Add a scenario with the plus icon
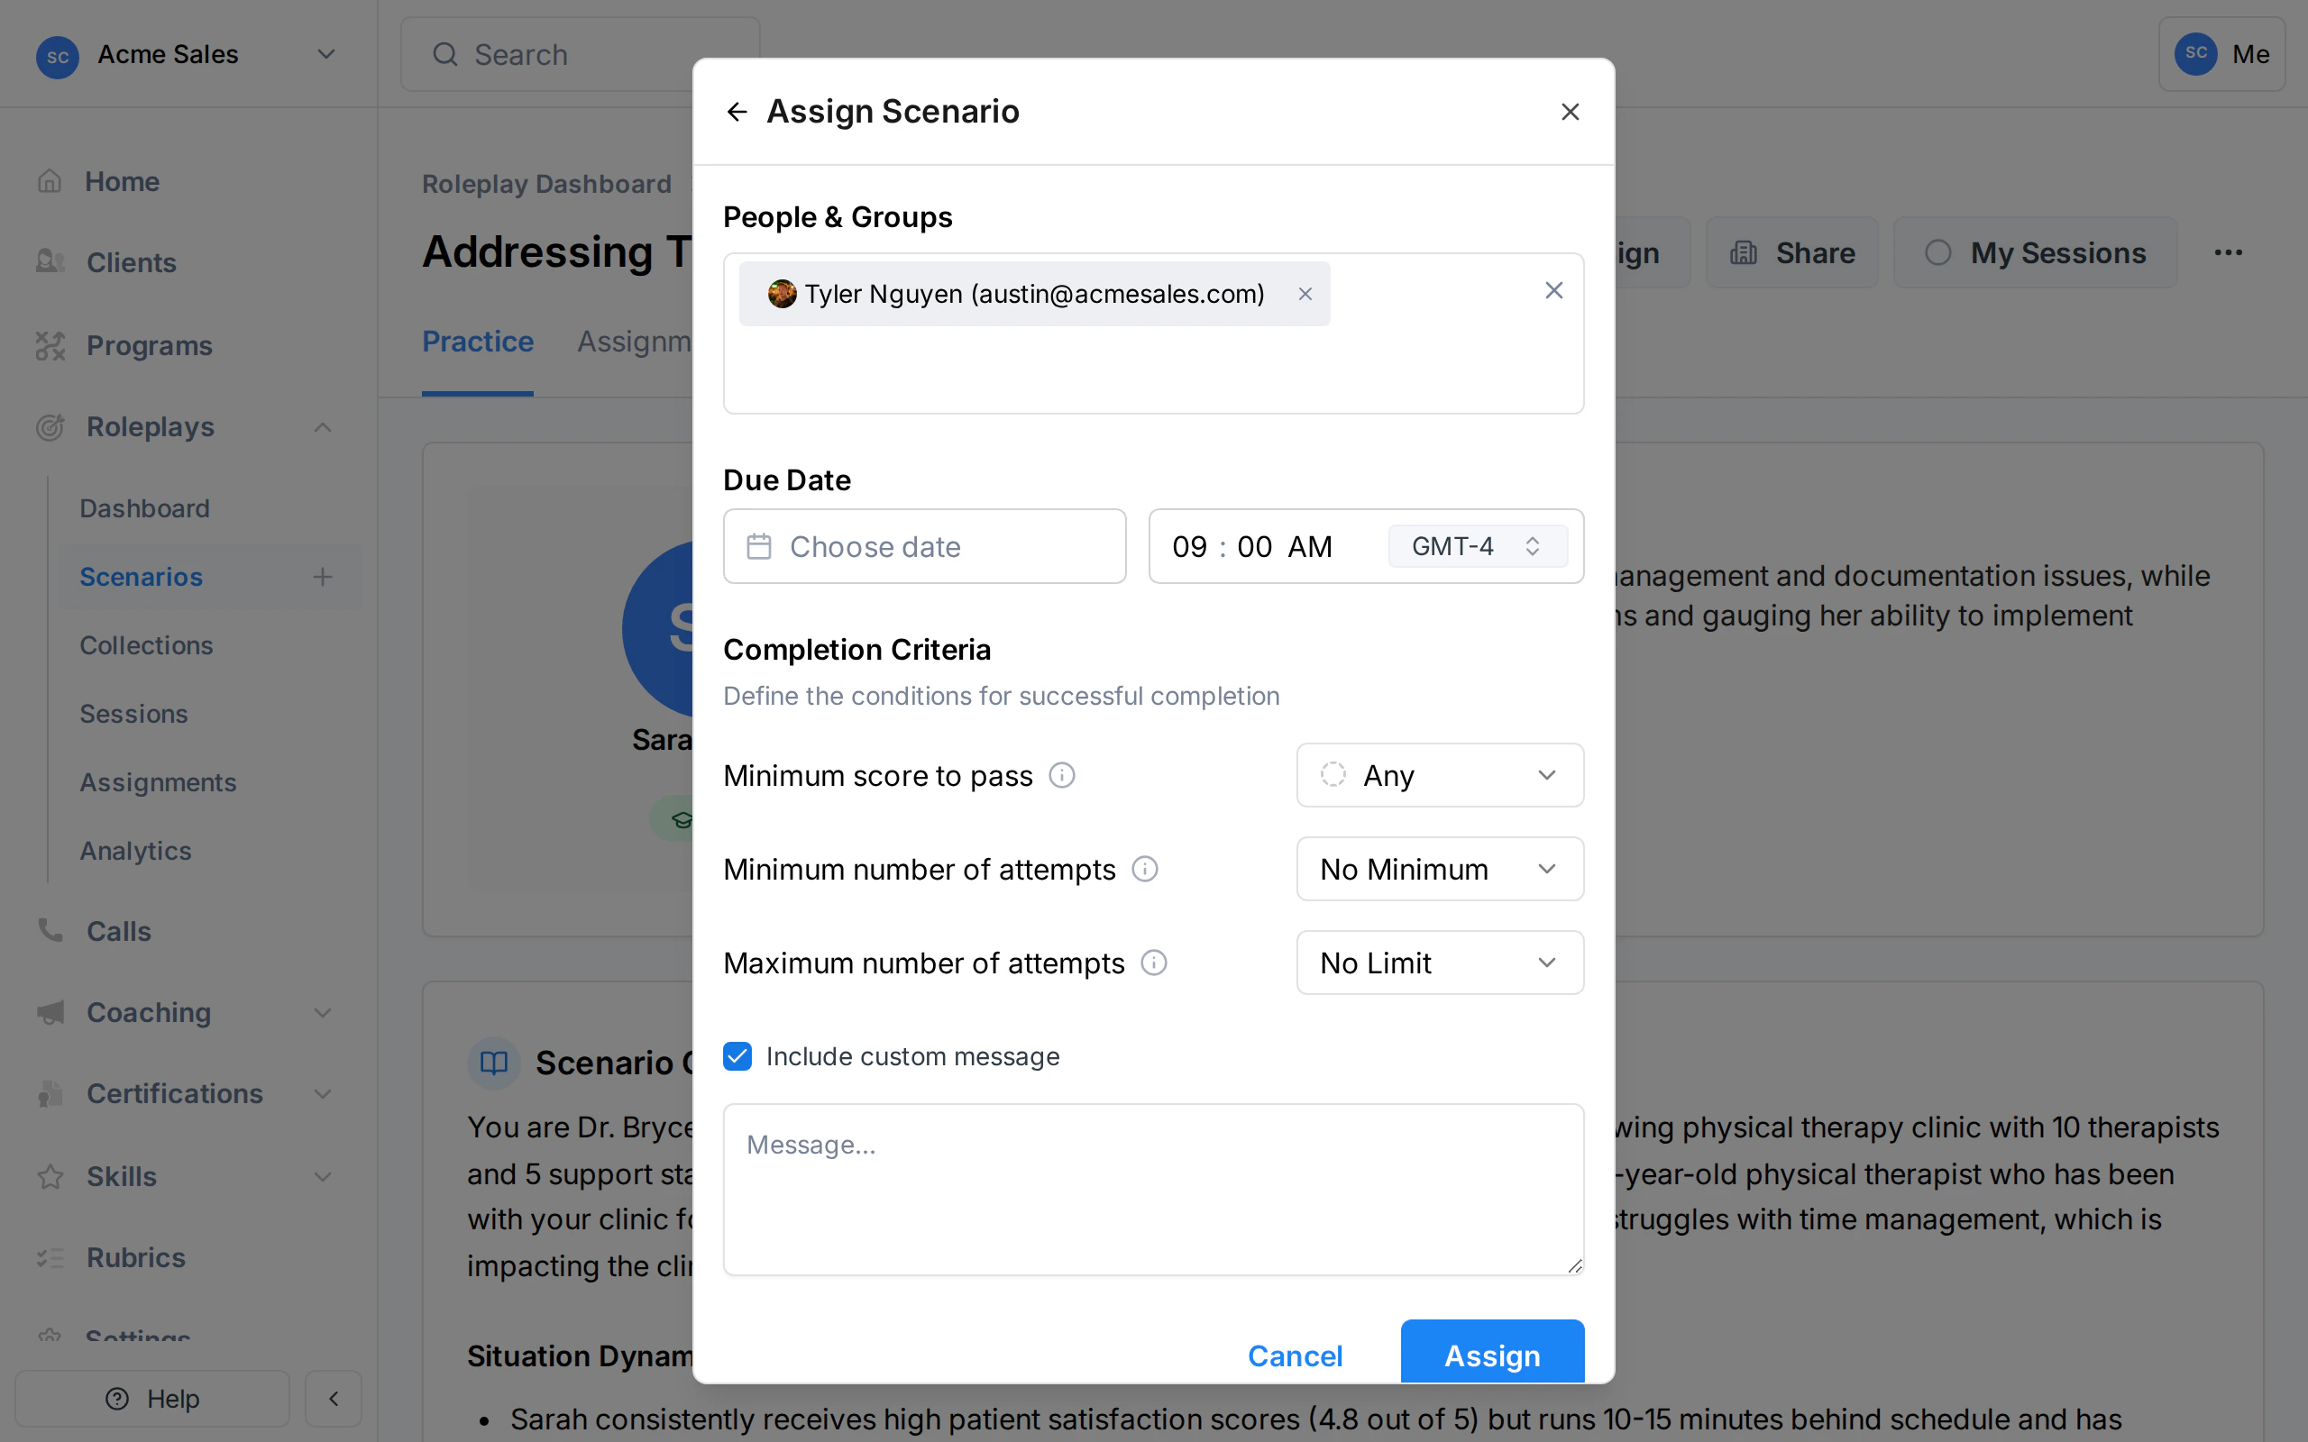Image resolution: width=2308 pixels, height=1442 pixels. tap(324, 576)
